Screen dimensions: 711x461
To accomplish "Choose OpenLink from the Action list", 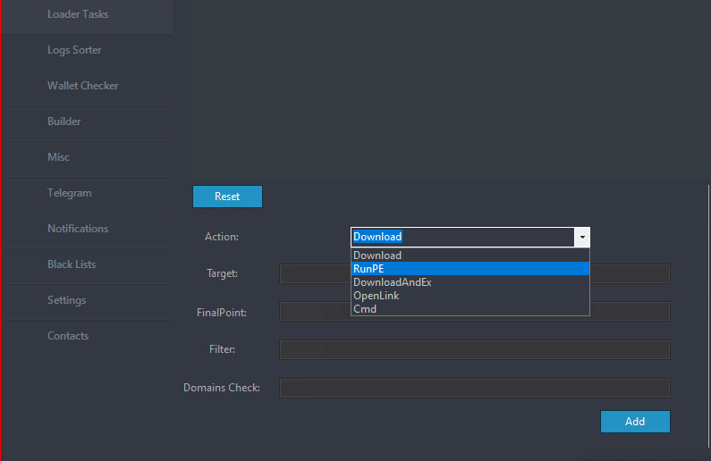I will point(470,296).
